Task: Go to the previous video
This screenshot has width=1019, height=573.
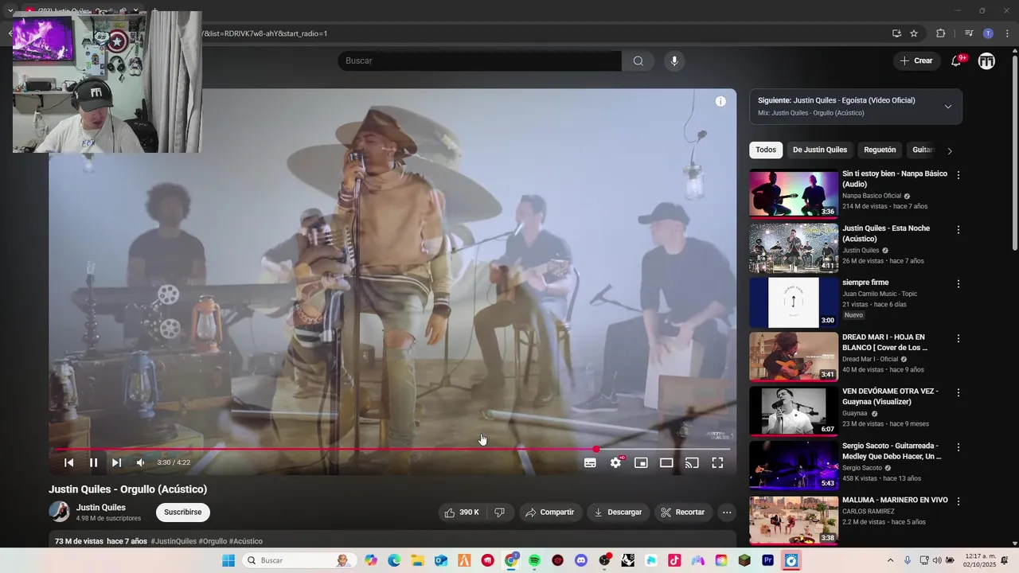Action: (69, 462)
